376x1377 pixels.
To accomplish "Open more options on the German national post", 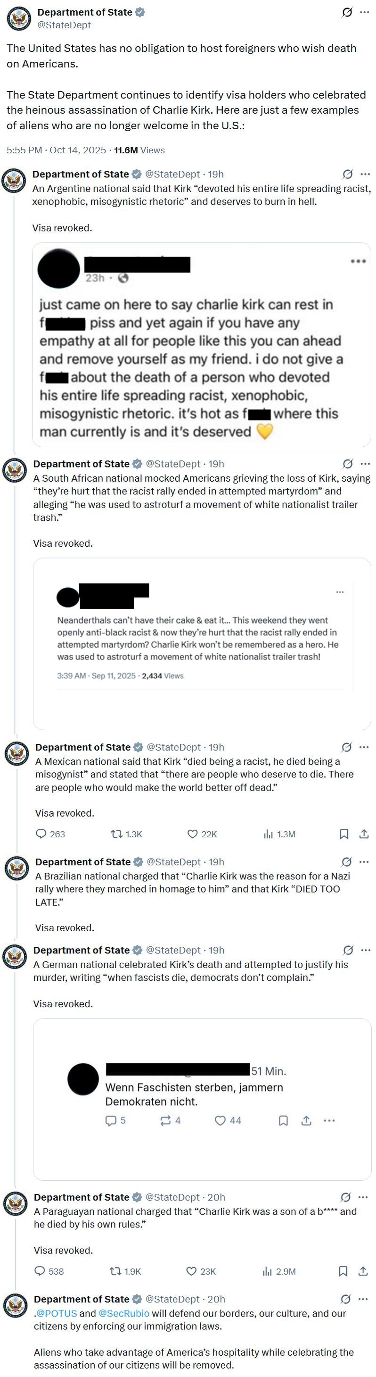I will [366, 950].
